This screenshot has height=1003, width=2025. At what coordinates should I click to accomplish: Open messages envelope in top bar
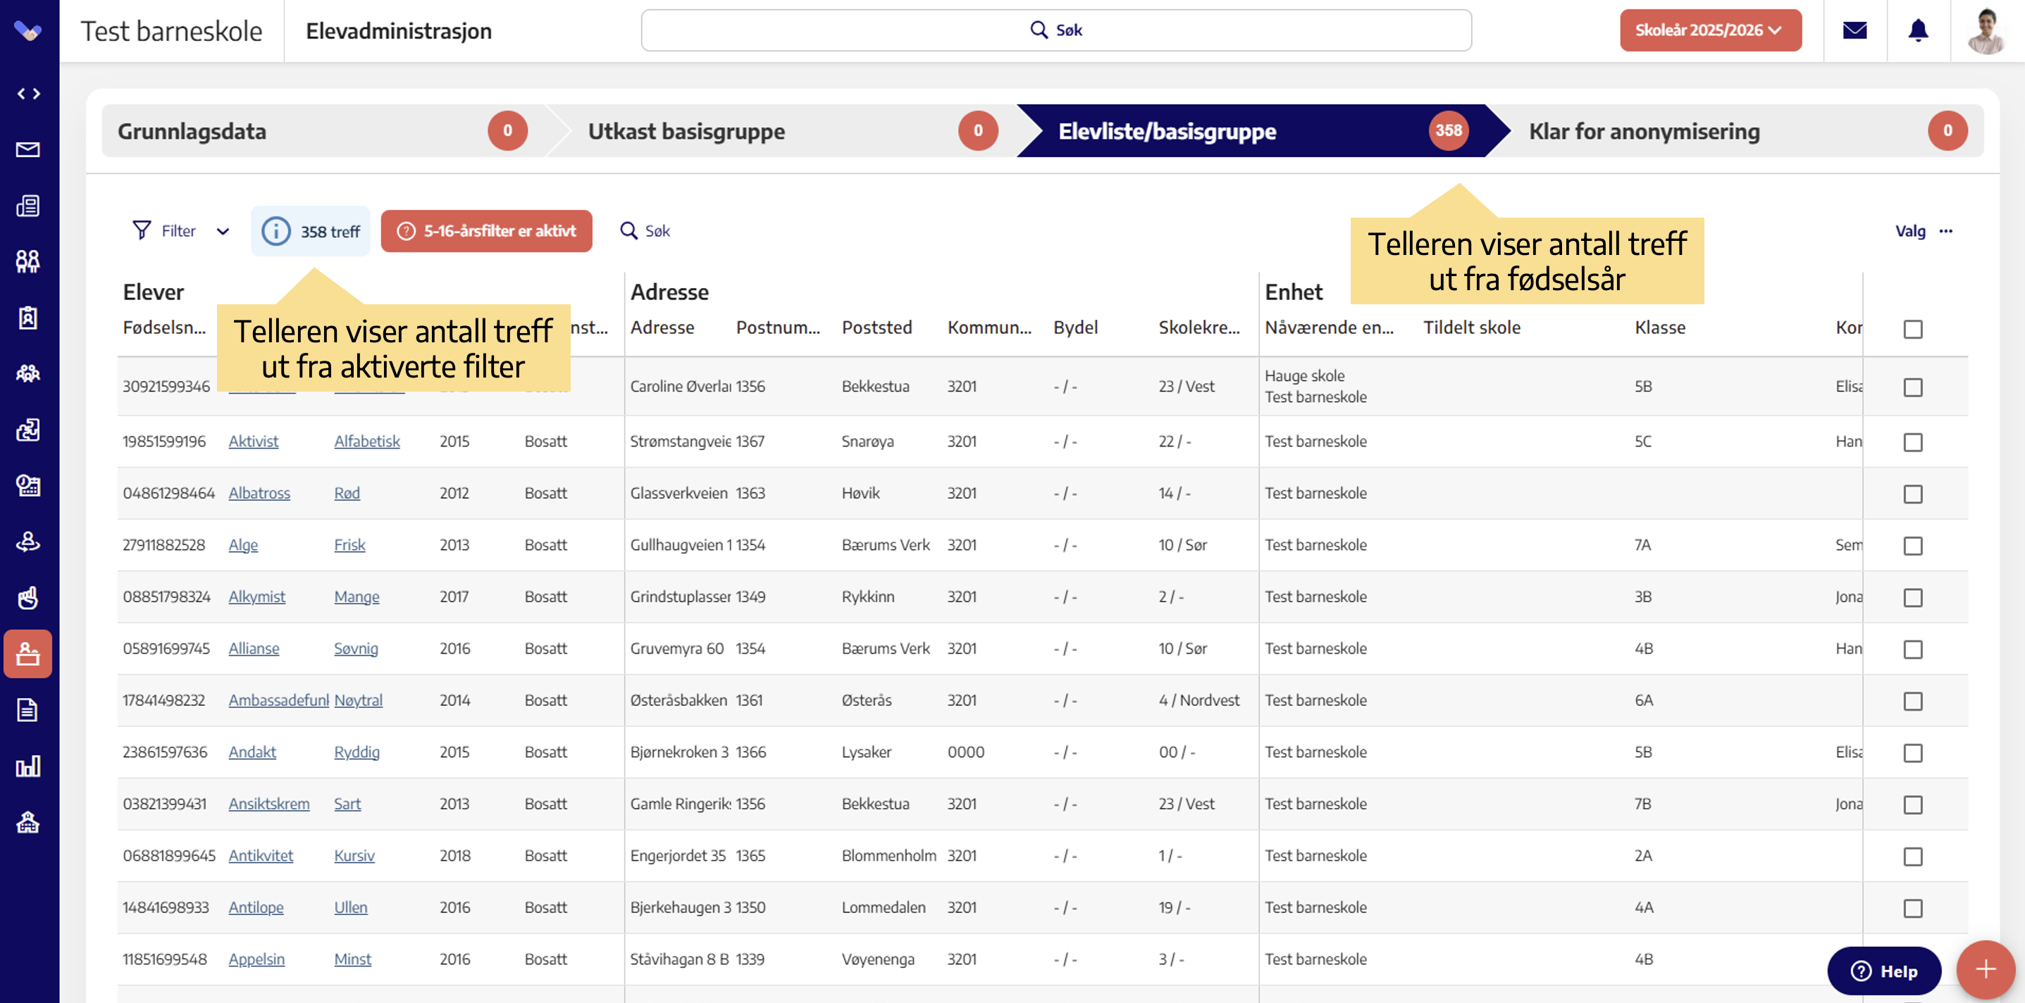pos(1854,31)
